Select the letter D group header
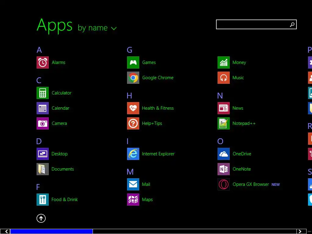This screenshot has height=234, width=312. (39, 141)
